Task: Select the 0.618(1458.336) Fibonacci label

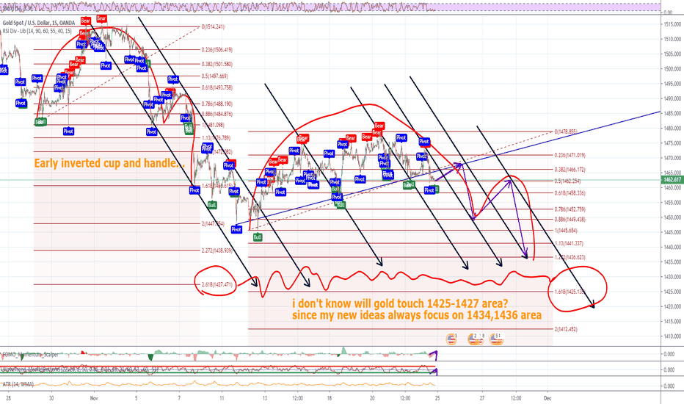Action: [x=570, y=192]
